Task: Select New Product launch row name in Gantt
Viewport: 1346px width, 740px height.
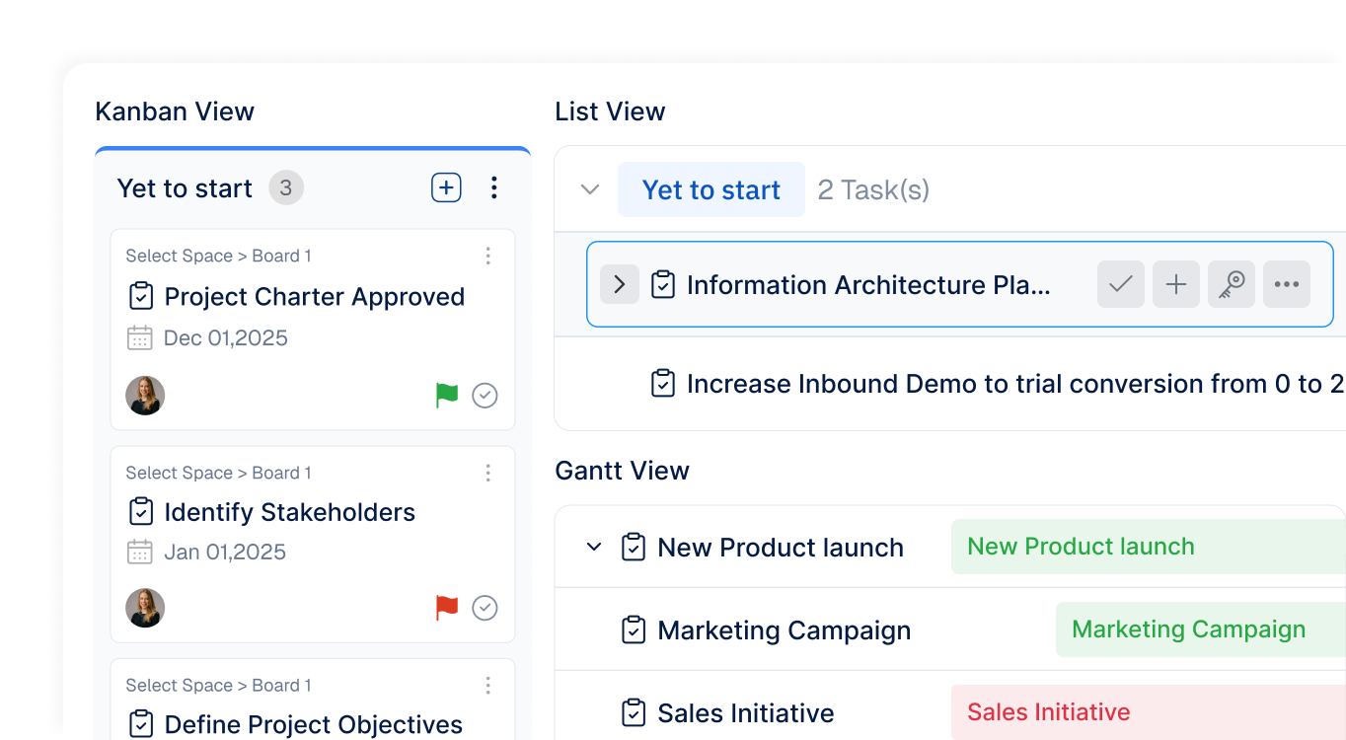Action: pos(781,548)
